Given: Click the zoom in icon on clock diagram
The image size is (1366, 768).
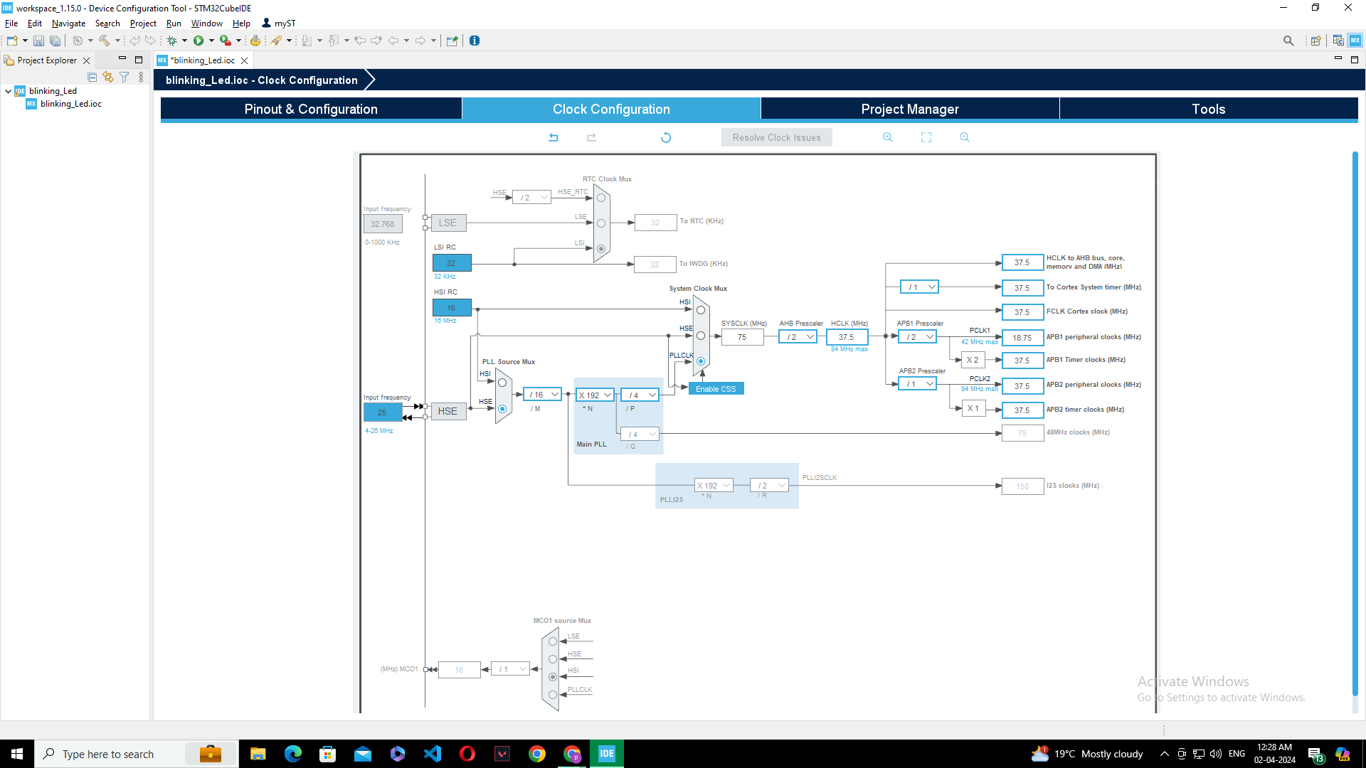Looking at the screenshot, I should pos(887,138).
